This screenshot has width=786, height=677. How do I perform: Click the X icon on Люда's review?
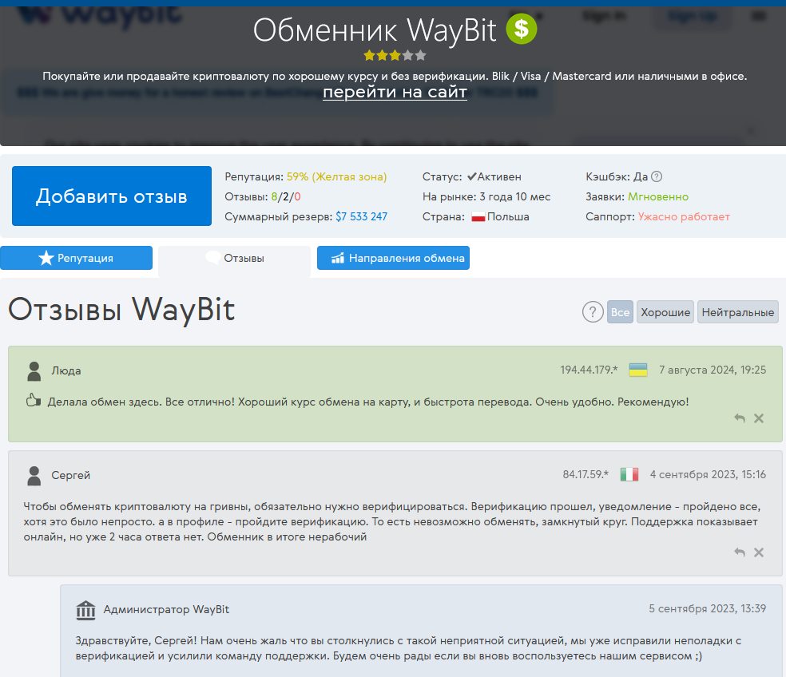[x=759, y=418]
